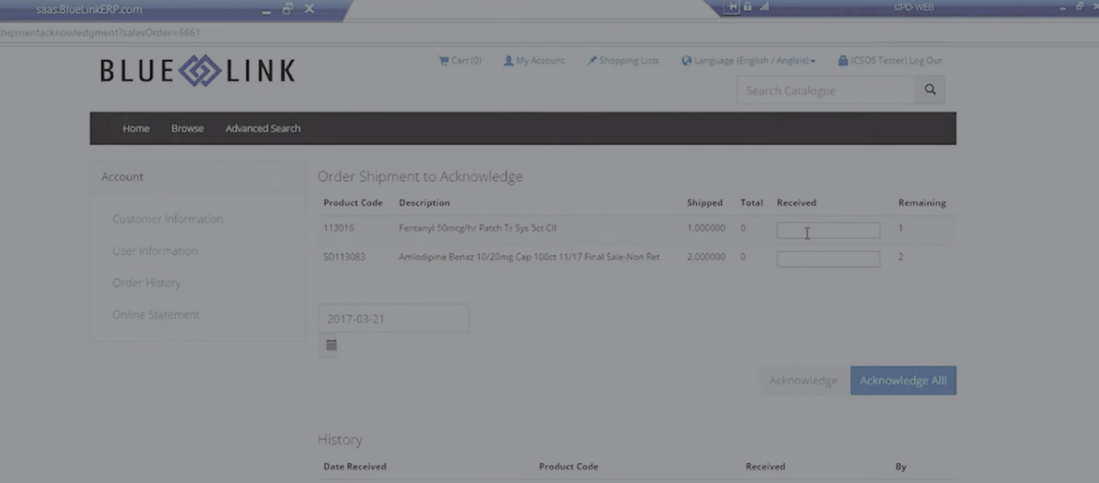This screenshot has height=483, width=1099.
Task: Expand the Language (English / Anglais) dropdown
Action: tap(748, 61)
